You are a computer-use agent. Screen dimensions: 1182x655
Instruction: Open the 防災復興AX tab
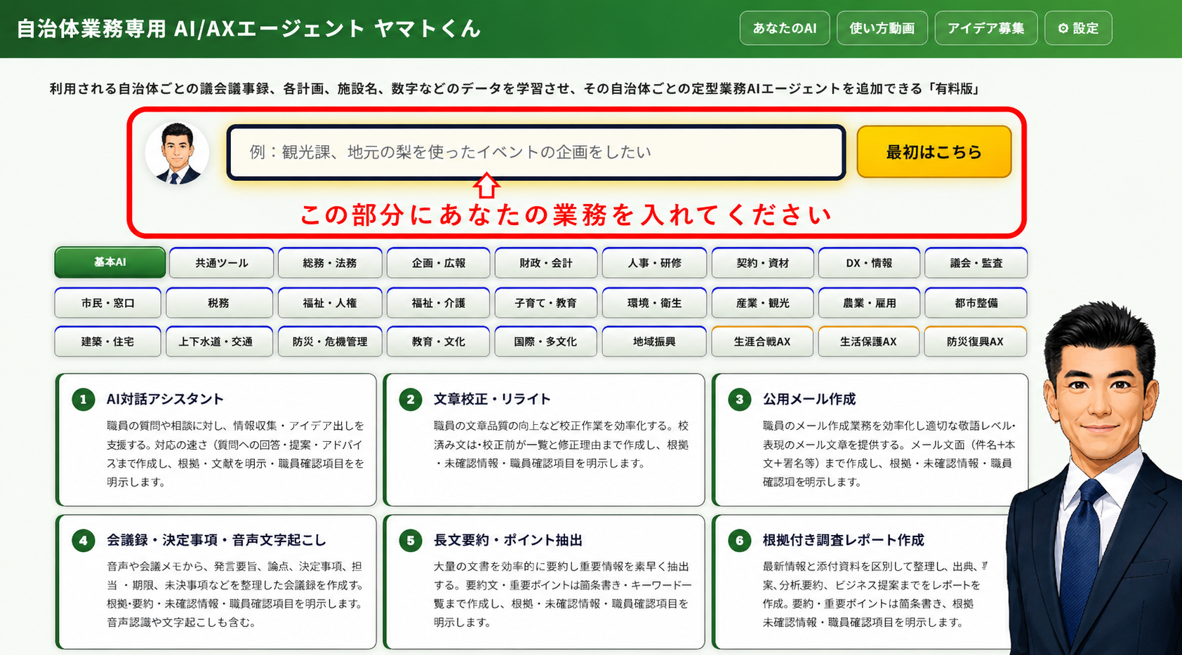click(x=976, y=342)
